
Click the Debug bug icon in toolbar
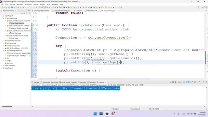(55, 7)
